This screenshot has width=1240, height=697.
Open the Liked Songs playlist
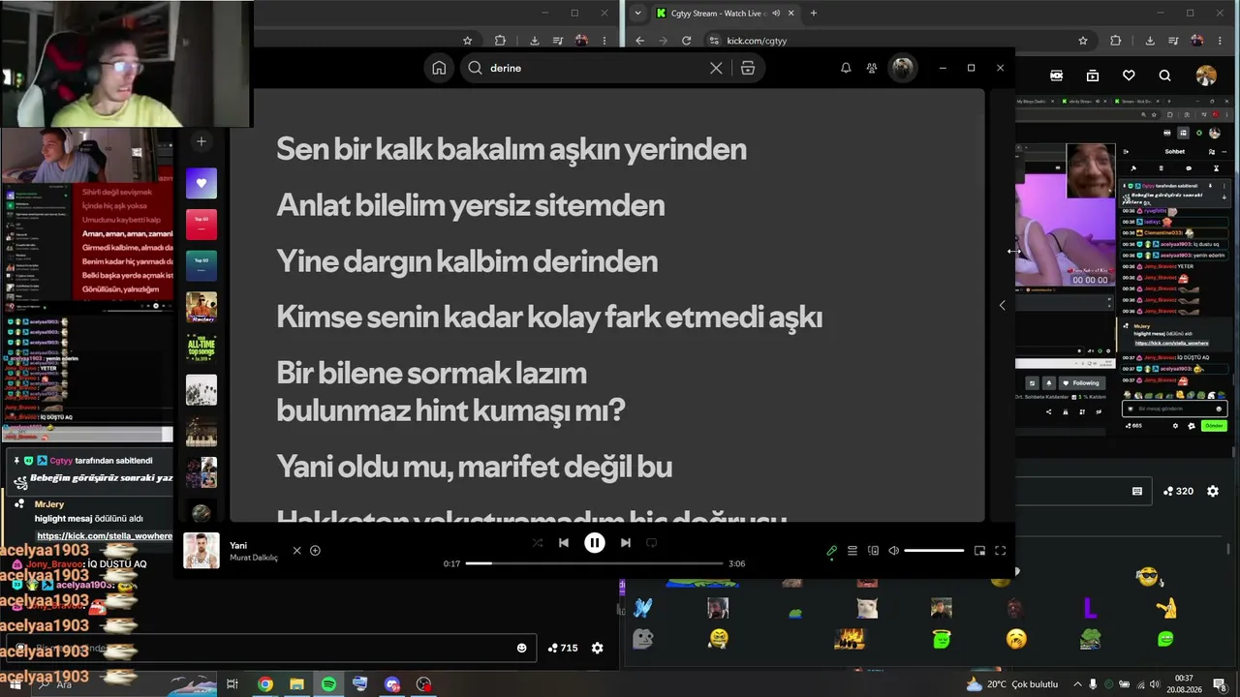tap(201, 183)
